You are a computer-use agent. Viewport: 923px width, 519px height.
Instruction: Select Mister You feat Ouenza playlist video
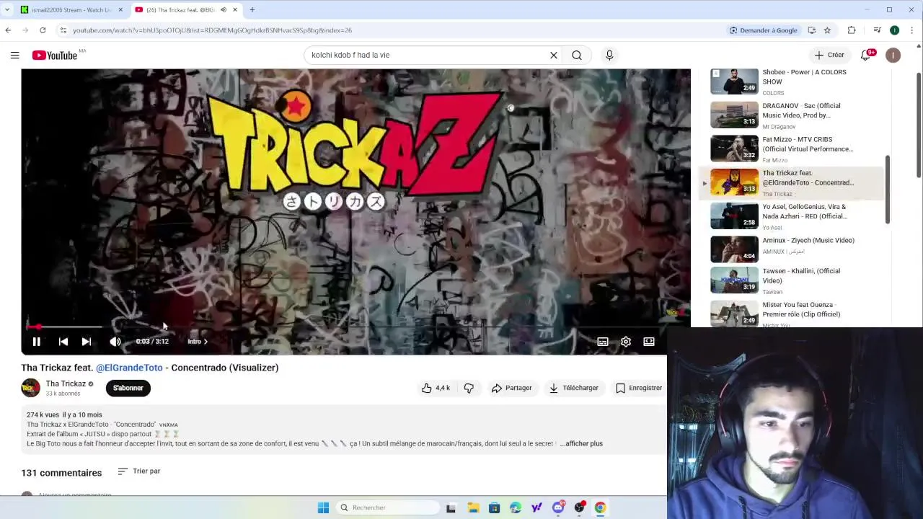tap(790, 314)
